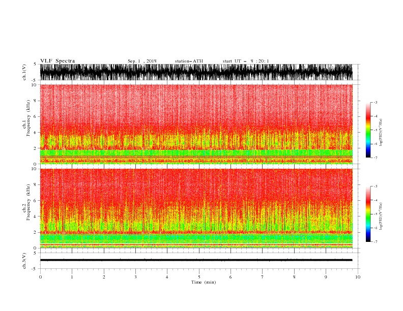The width and height of the screenshot is (403, 311).
Task: Click the ch.1 colorbar scale
Action: tap(368, 130)
